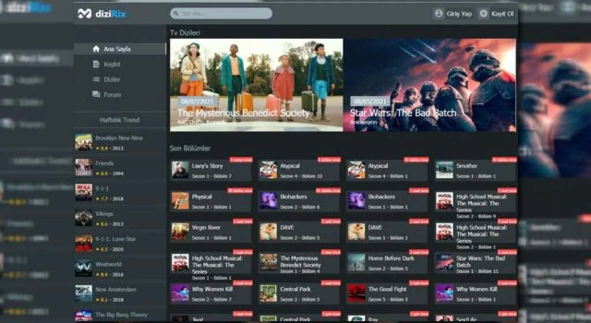Open New Amsterdam trend entry
Screen dimensions: 591x323
pos(120,294)
